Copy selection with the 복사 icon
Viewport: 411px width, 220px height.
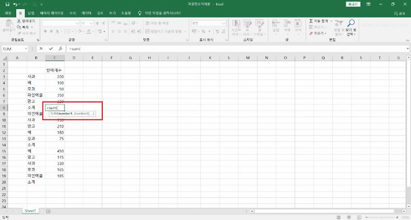[19, 27]
